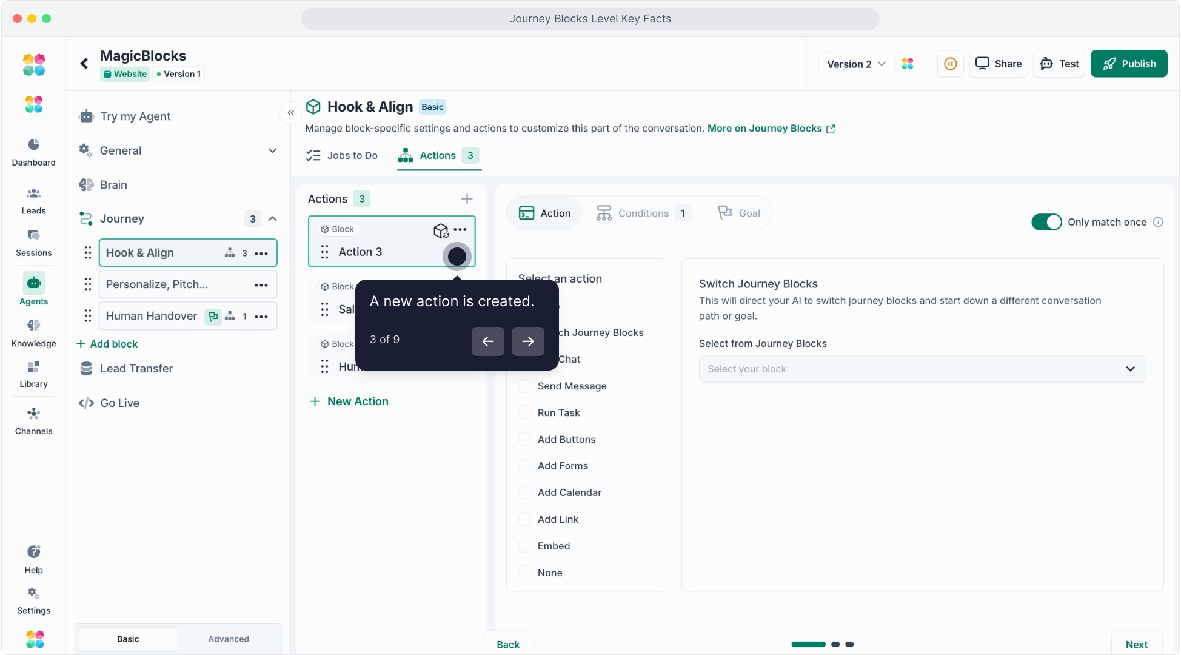Screen dimensions: 1181x655
Task: Click the orange pause icon in header
Action: 950,64
